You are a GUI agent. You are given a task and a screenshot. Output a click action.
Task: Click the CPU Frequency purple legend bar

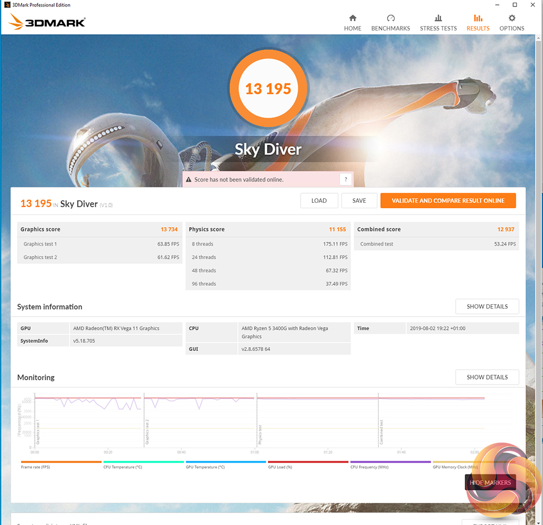(x=390, y=462)
